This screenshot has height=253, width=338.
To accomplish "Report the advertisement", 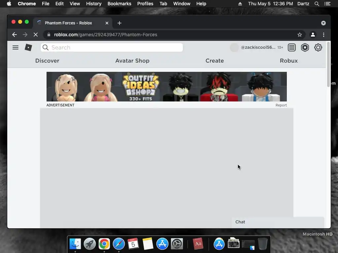I will click(x=281, y=105).
